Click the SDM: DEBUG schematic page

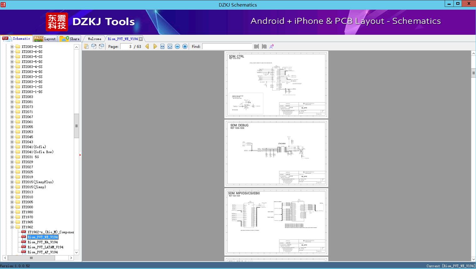pyautogui.click(x=276, y=153)
